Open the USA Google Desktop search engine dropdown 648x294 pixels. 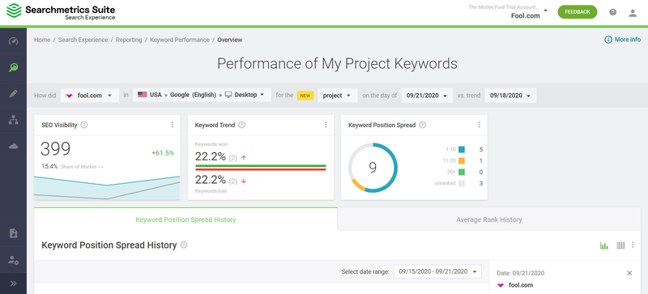point(202,95)
